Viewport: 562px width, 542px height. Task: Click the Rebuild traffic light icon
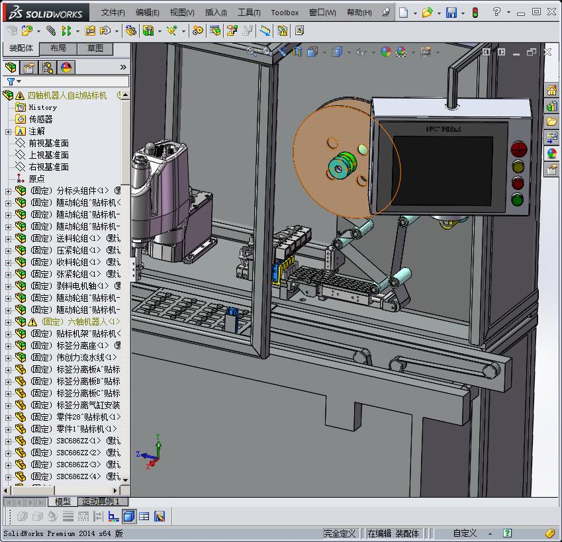tap(475, 13)
